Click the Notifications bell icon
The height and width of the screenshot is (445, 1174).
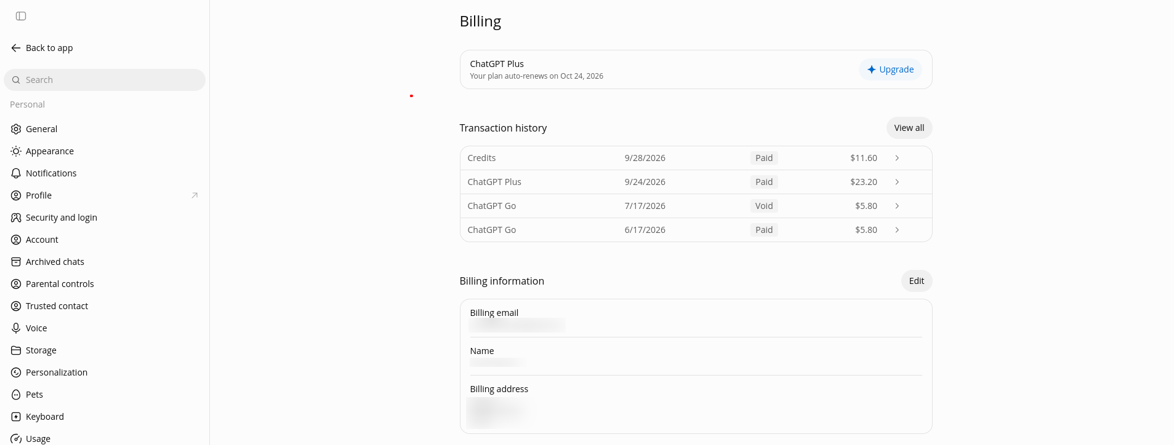16,173
